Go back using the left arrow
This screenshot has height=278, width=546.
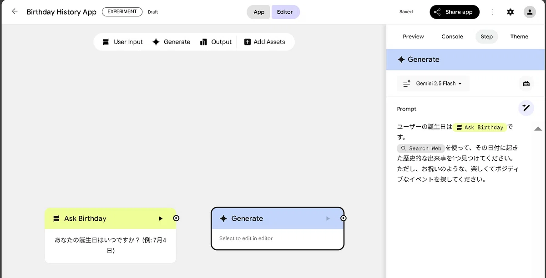coord(15,12)
